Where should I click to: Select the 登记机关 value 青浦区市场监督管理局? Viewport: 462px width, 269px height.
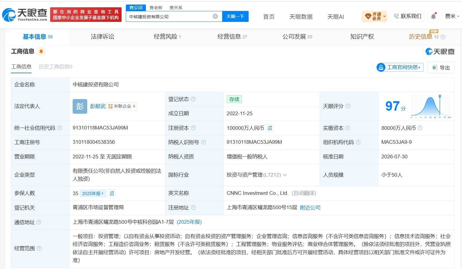pos(98,208)
